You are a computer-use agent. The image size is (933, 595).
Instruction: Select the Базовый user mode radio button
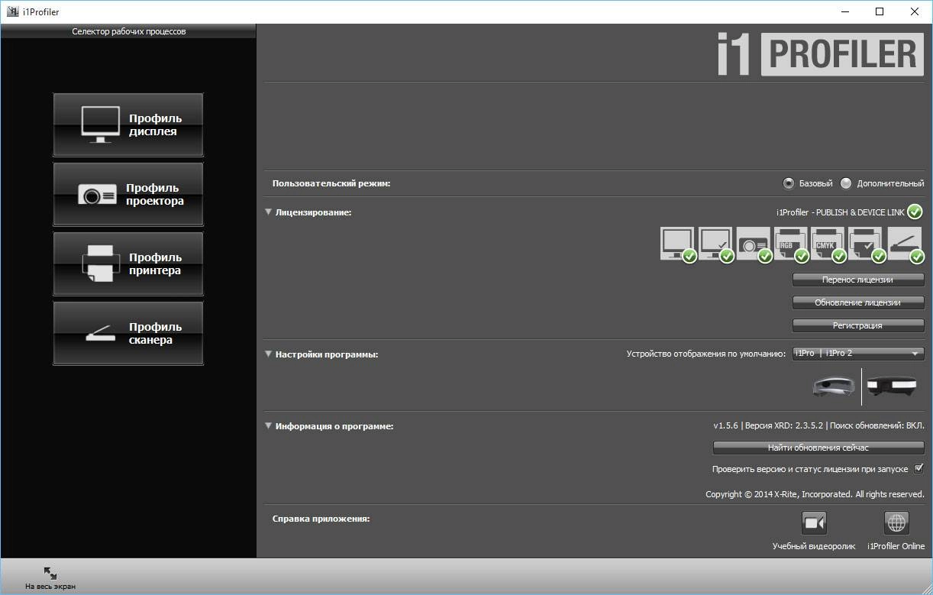(789, 183)
